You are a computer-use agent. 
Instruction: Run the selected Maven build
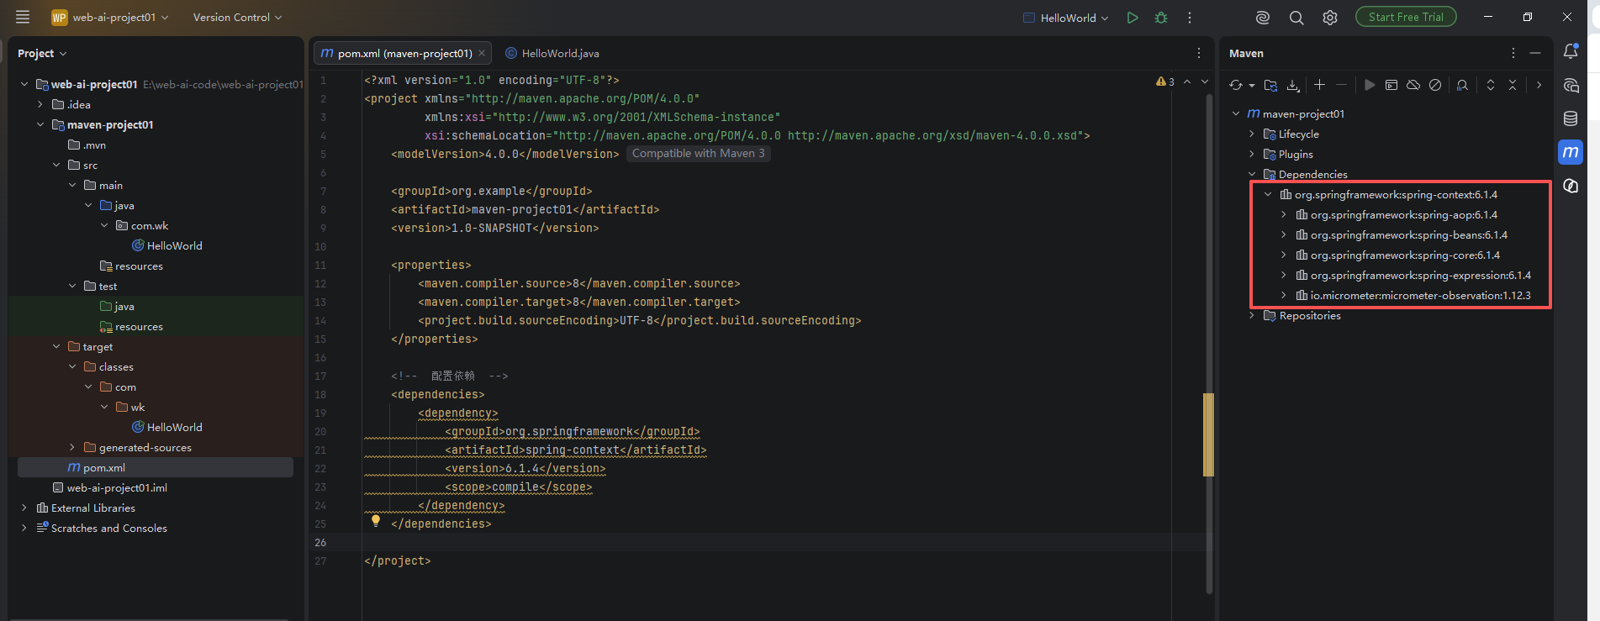tap(1370, 85)
